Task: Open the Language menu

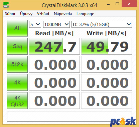Action: [85, 14]
